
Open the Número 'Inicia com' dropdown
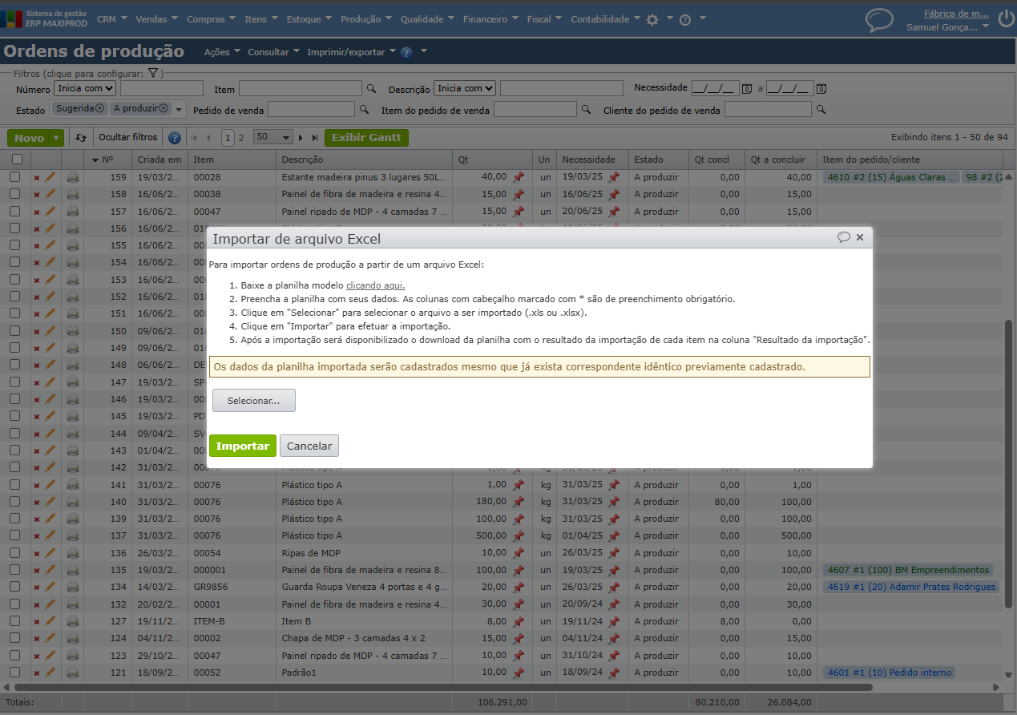(x=85, y=88)
